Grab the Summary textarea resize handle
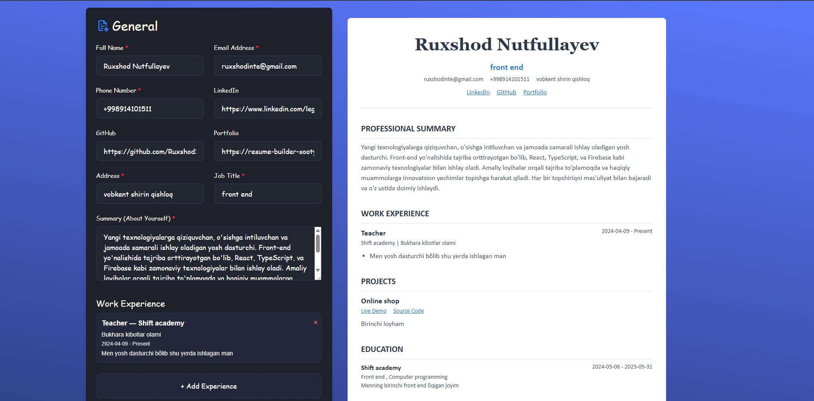 click(318, 277)
